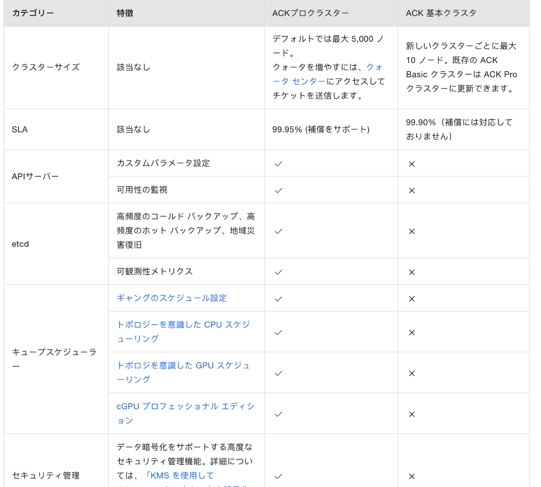541x487 pixels.
Task: Click checkmark in 可用性の監視 row
Action: click(278, 190)
